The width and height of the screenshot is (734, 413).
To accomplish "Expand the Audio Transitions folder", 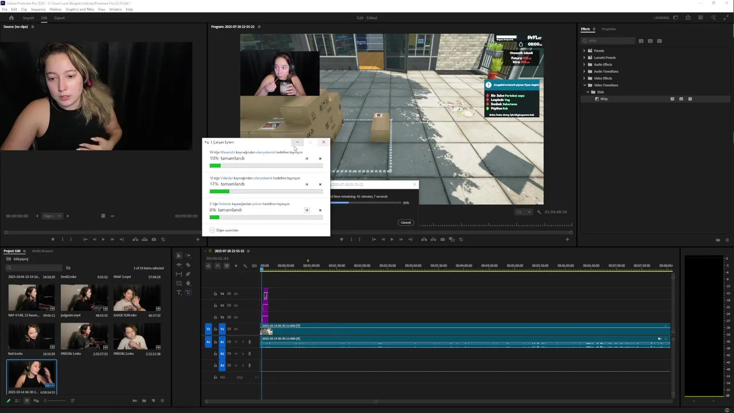I will pos(584,71).
